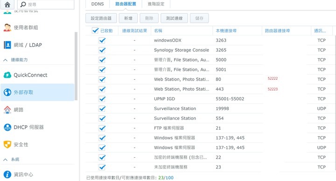The height and width of the screenshot is (181, 336).
Task: Click local port 55001-55002 cell
Action: 230,99
